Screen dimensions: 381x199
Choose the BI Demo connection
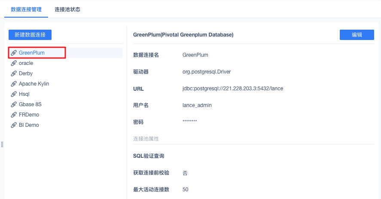tap(29, 125)
